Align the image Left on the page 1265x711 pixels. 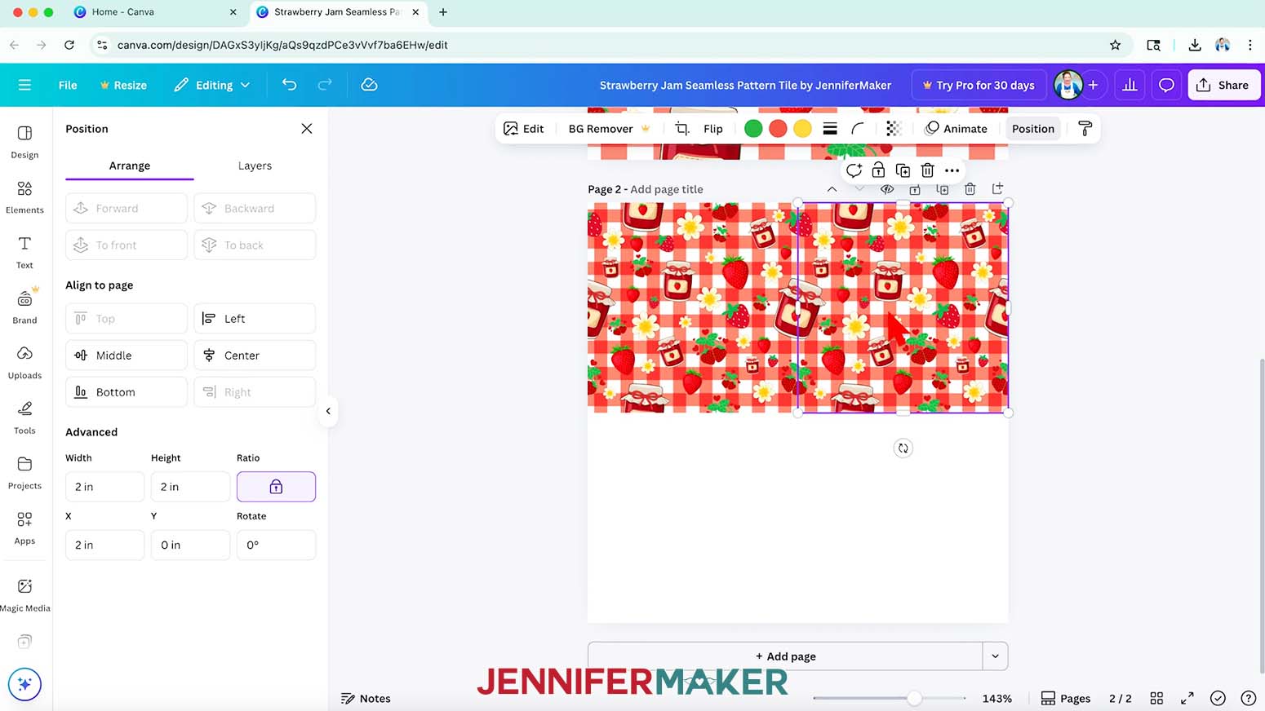(255, 319)
